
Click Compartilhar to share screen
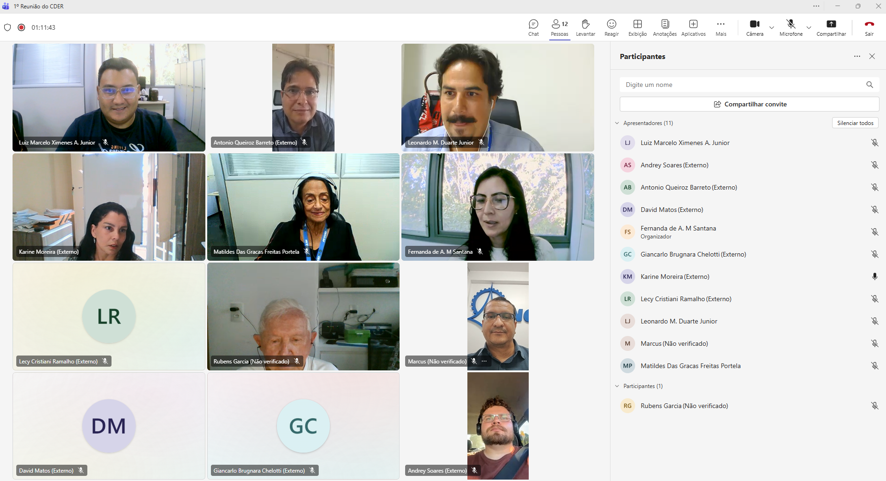[x=831, y=27]
